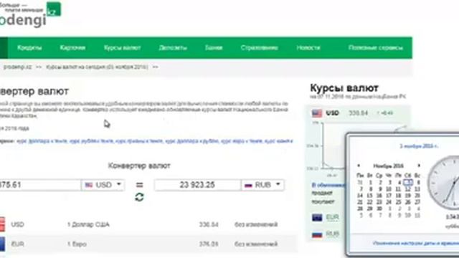Click the amount input showing 375.61

(x=40, y=185)
